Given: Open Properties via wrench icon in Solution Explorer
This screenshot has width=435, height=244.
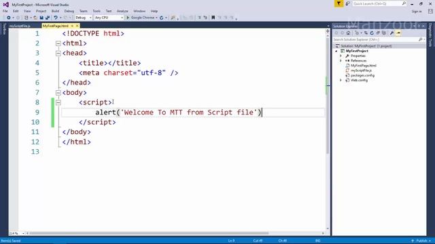Looking at the screenshot, I should click(x=391, y=33).
